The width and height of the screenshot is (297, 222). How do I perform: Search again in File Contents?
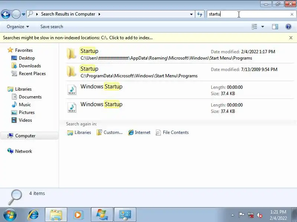coord(172,132)
